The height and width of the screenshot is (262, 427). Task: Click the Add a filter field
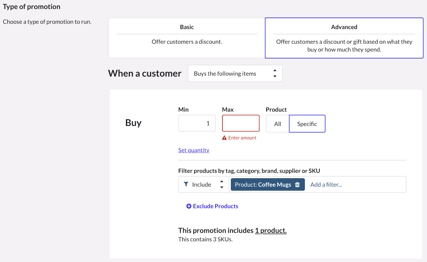click(326, 185)
